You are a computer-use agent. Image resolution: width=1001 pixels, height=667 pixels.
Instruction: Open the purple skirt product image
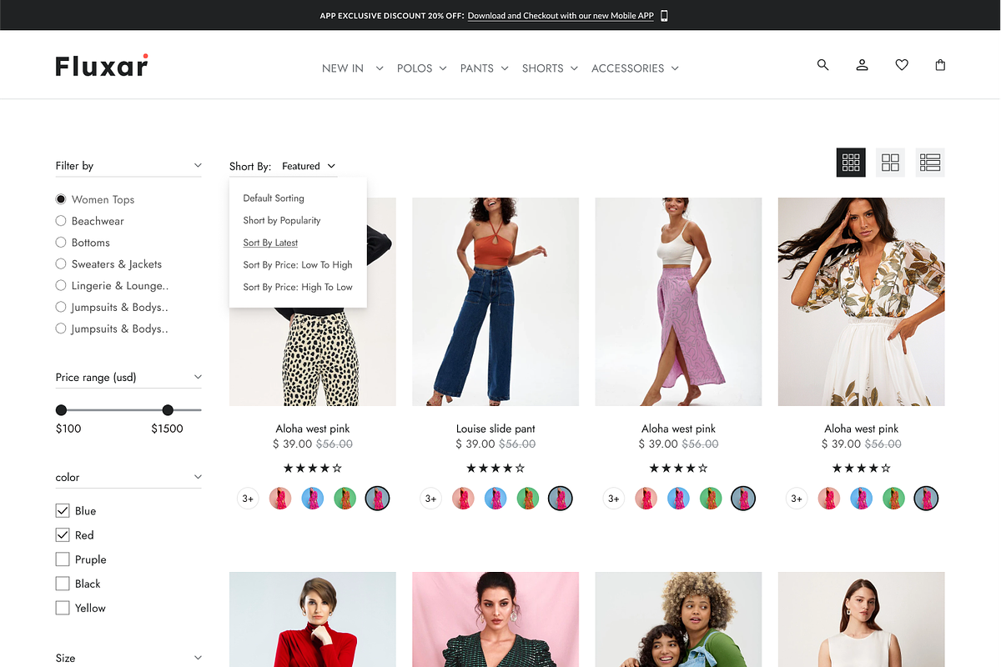pyautogui.click(x=678, y=302)
